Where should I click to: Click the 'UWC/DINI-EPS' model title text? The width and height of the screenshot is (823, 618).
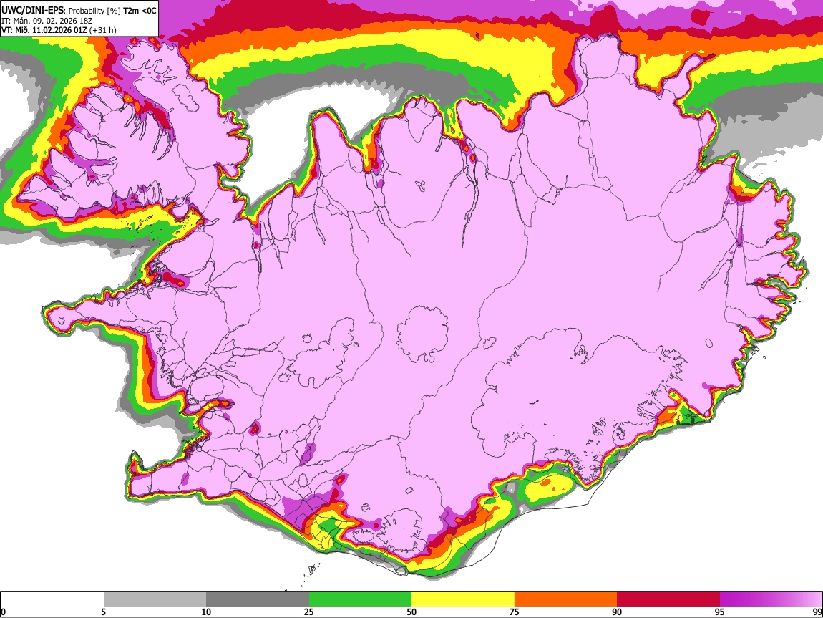[x=32, y=11]
